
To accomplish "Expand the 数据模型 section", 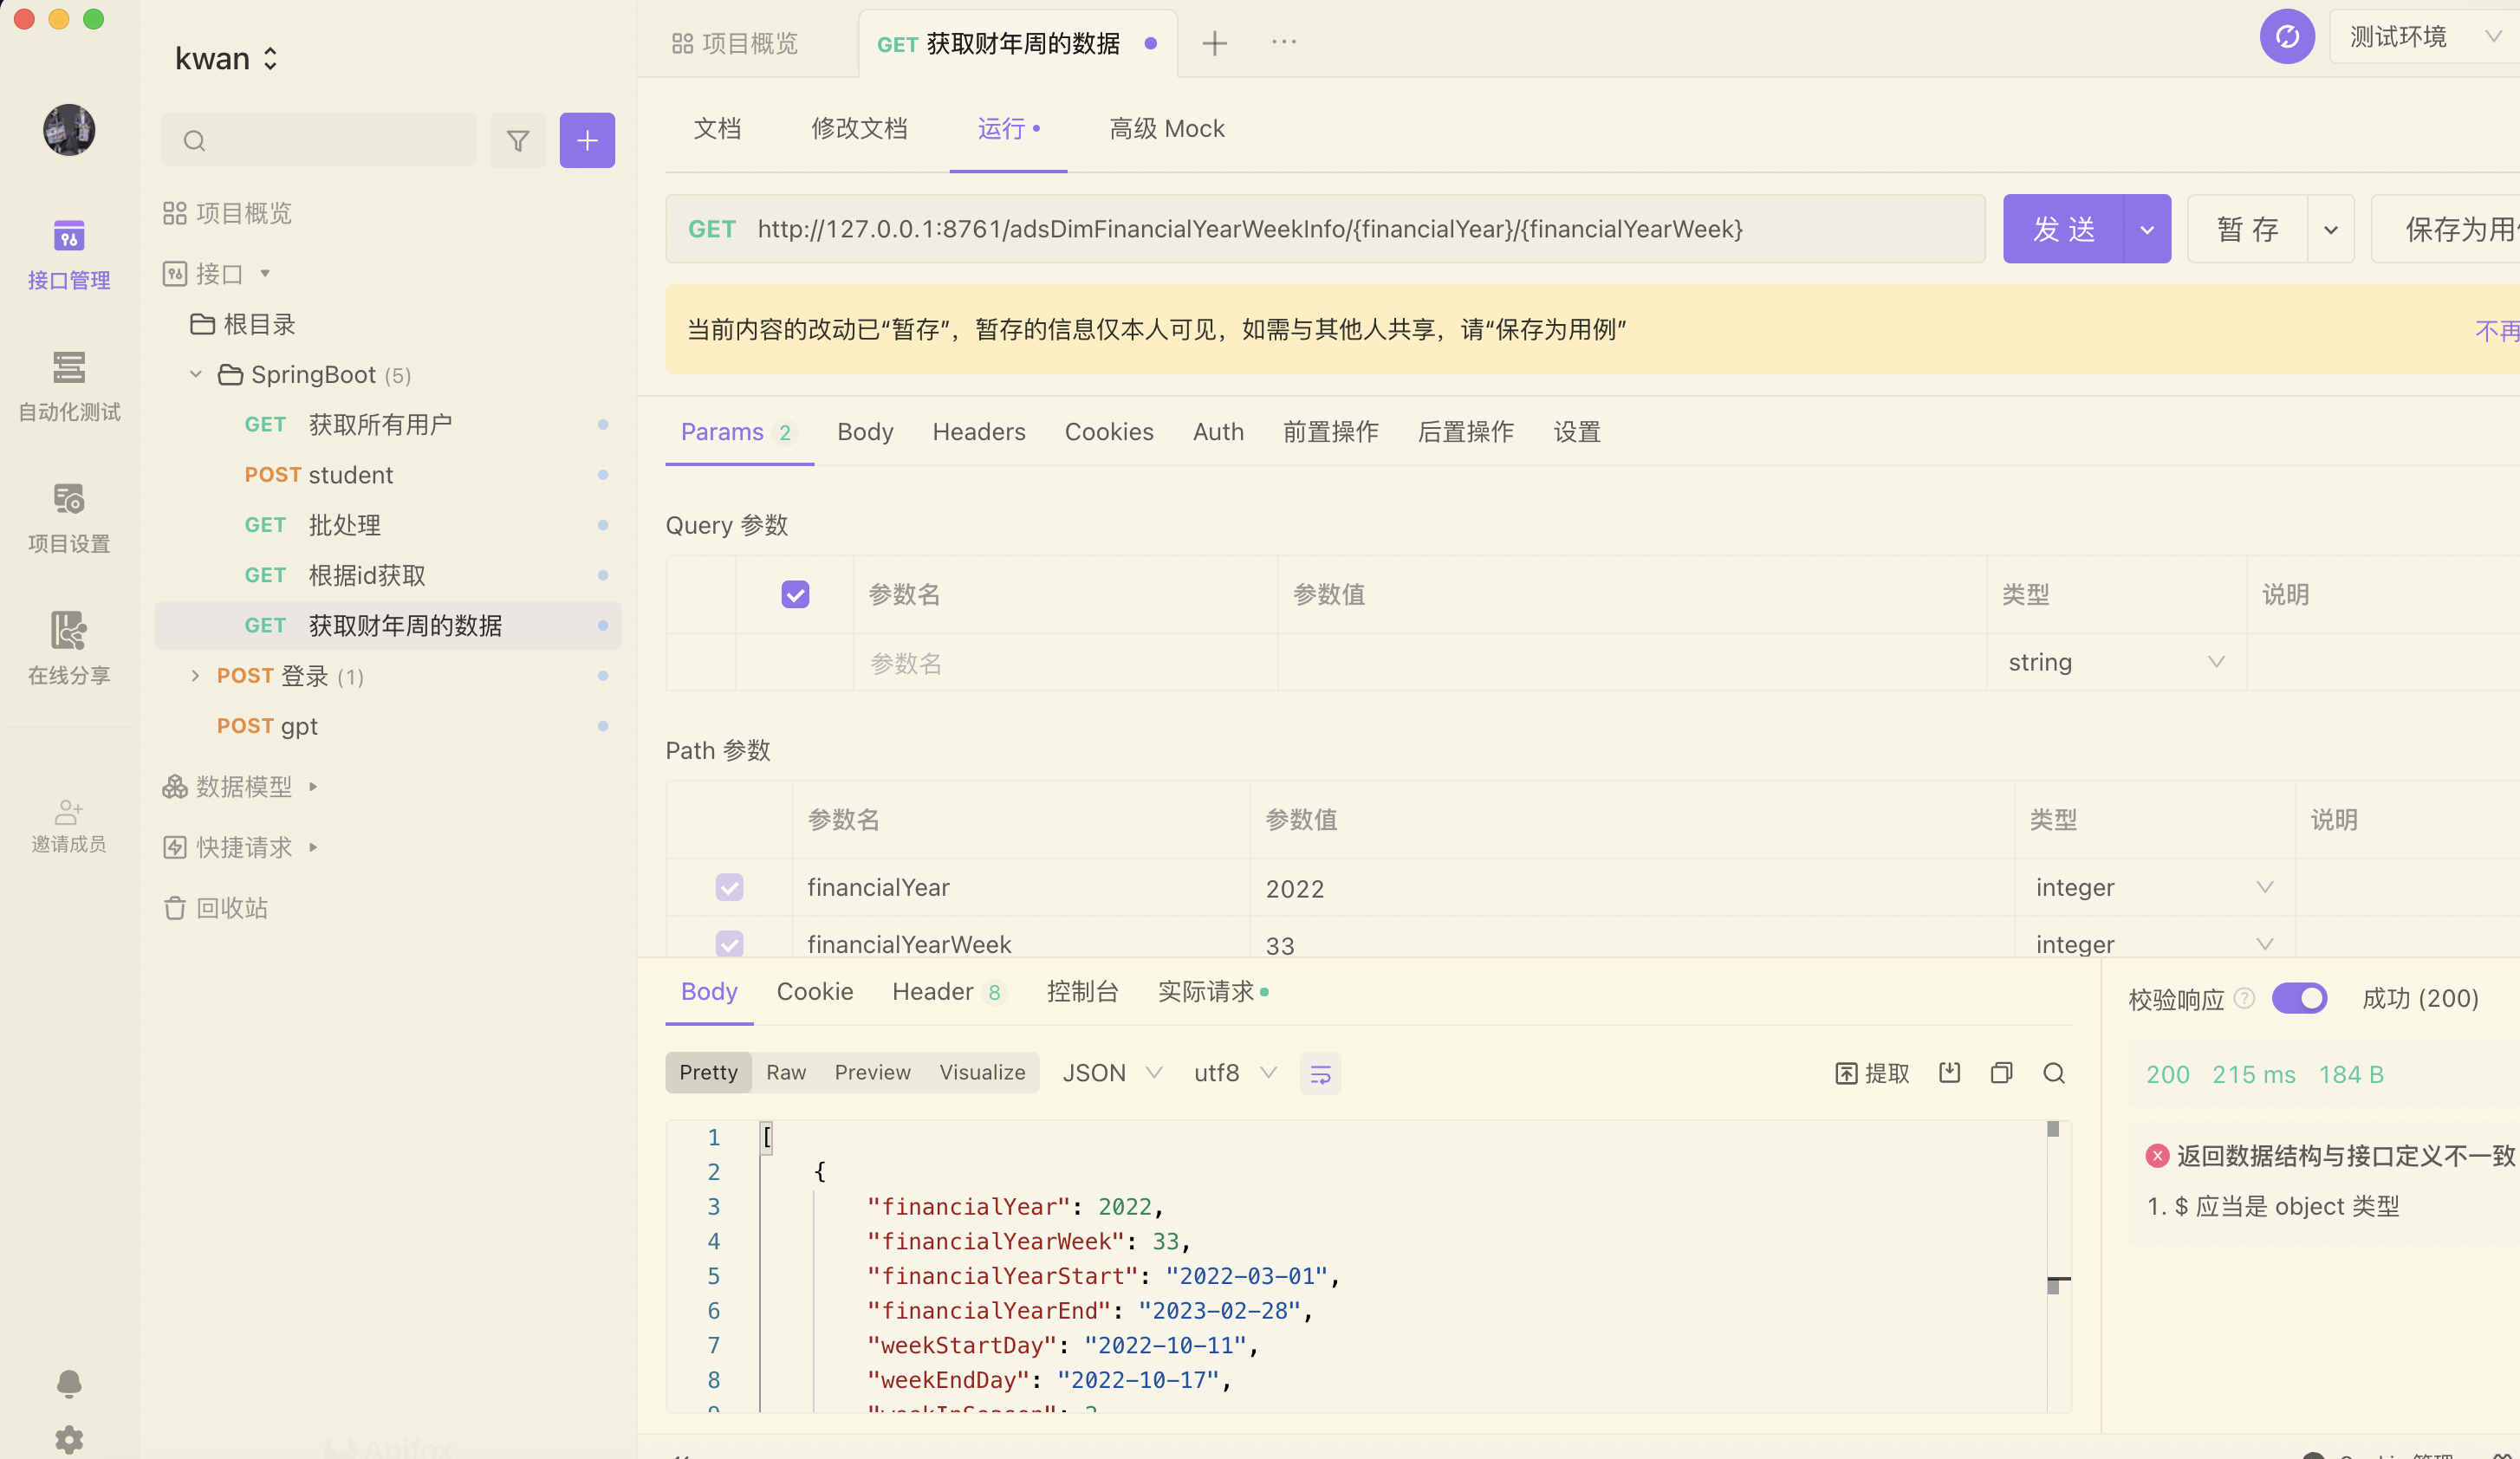I will [x=313, y=787].
